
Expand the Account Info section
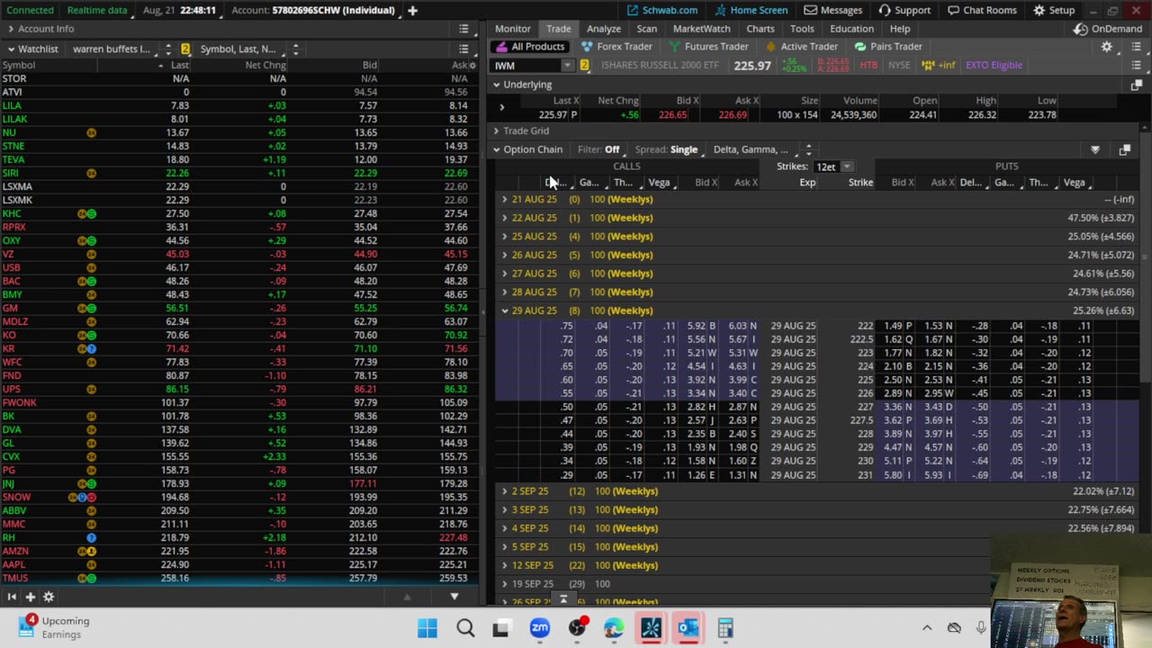(11, 29)
